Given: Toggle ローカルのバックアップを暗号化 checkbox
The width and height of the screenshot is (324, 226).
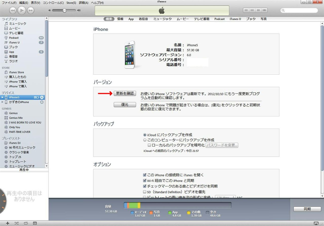Looking at the screenshot, I should (x=149, y=145).
